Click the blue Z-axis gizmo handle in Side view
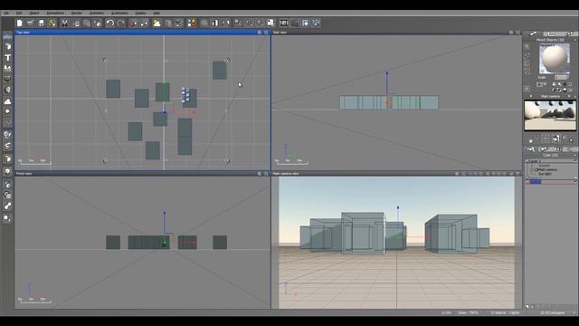The height and width of the screenshot is (326, 579). 387,72
